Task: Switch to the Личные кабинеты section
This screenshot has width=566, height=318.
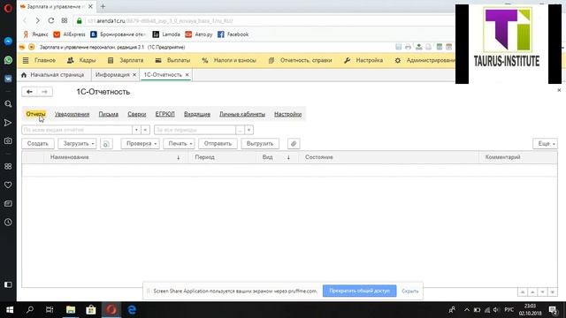Action: pyautogui.click(x=242, y=114)
